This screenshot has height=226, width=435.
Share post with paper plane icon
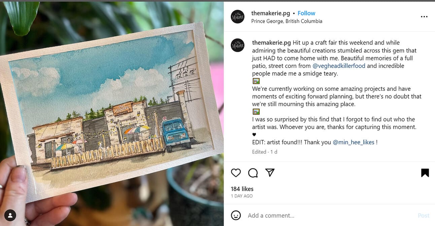coord(270,173)
